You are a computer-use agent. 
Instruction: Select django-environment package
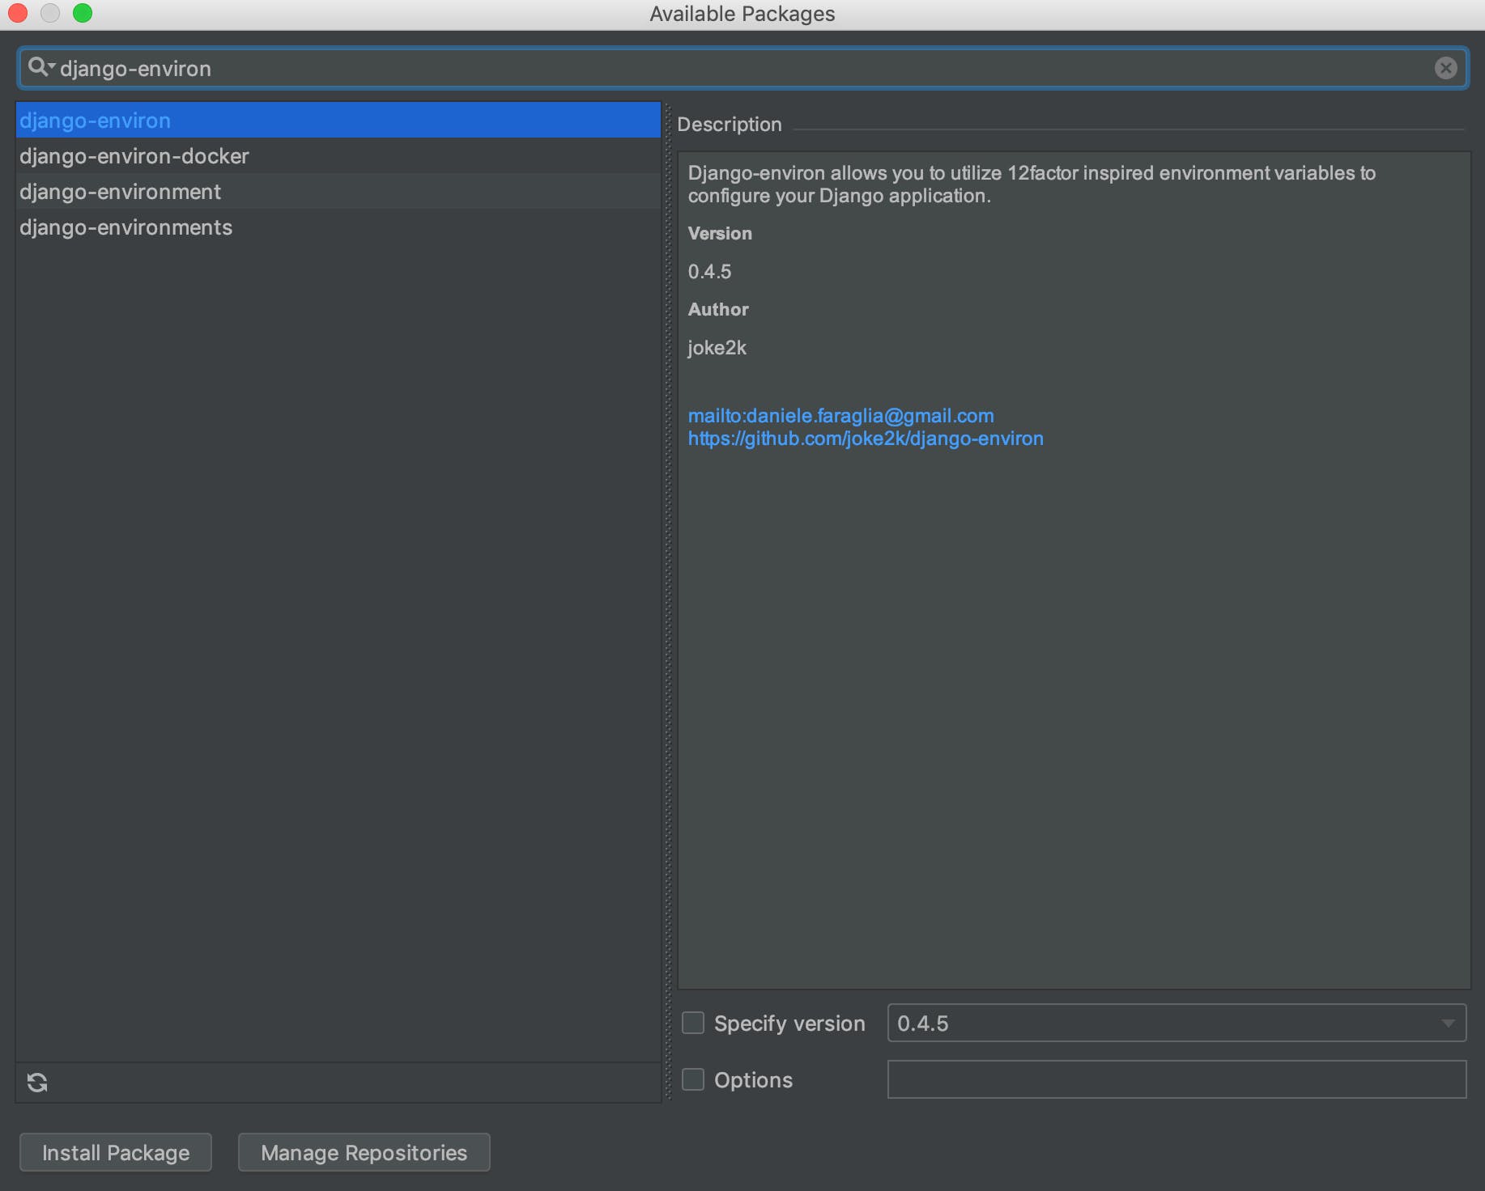pyautogui.click(x=121, y=192)
